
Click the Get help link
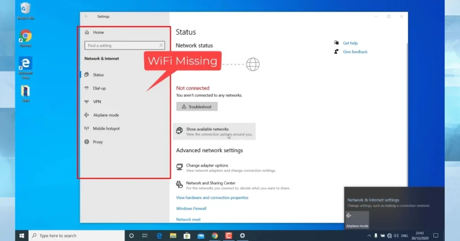[x=350, y=43]
